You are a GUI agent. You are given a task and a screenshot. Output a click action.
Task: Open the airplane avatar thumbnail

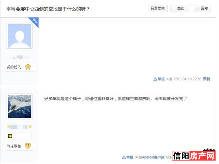point(20,106)
